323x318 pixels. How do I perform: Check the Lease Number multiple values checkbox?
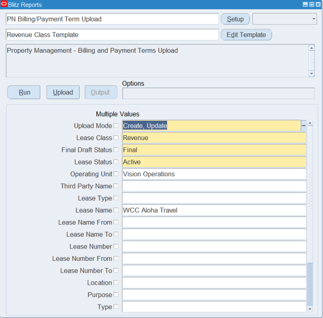[116, 246]
